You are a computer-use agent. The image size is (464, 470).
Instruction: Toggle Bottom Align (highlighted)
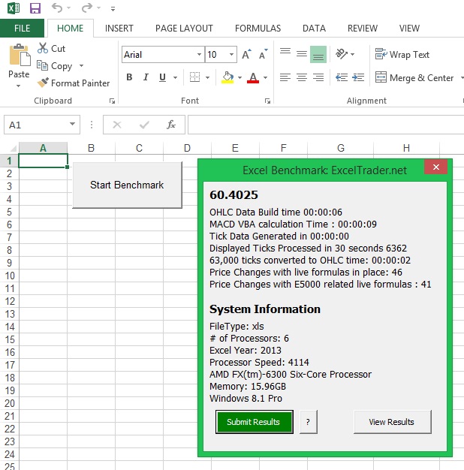click(x=318, y=54)
